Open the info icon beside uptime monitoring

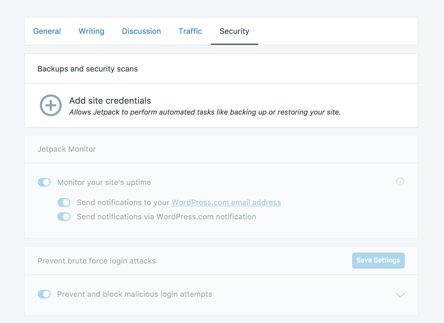(400, 182)
